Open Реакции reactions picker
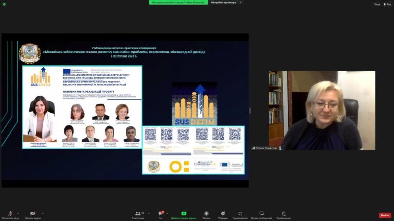The height and width of the screenshot is (221, 394). pyautogui.click(x=223, y=214)
